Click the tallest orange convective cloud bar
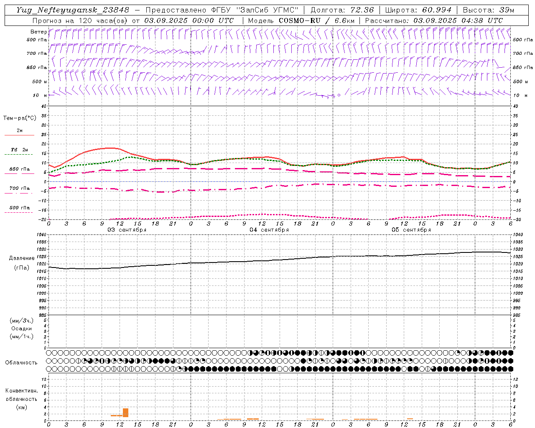The height and width of the screenshot is (428, 535). pos(125,413)
